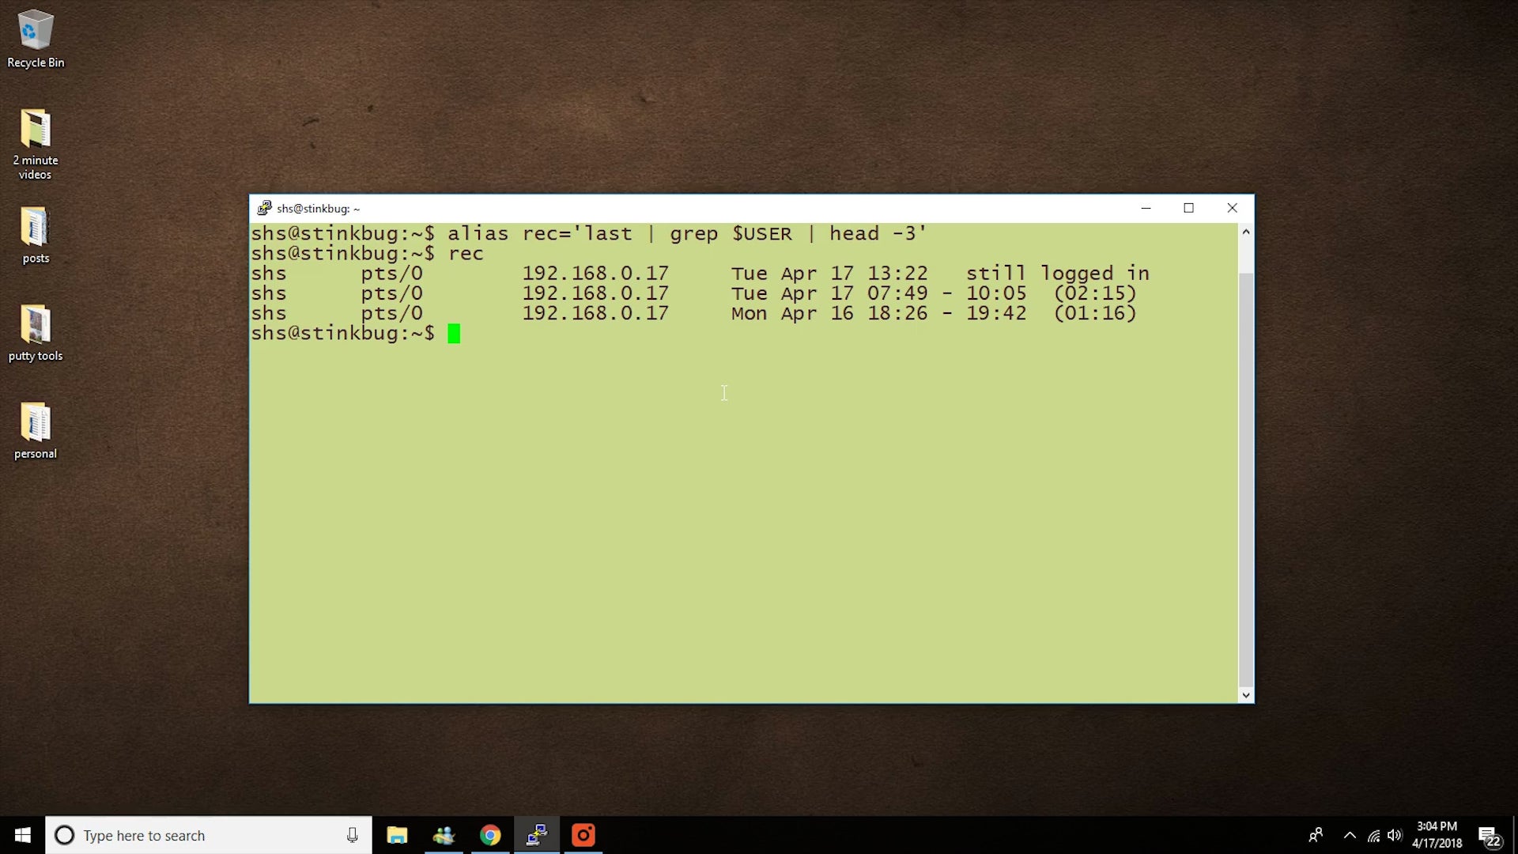
Task: Close the PuTTY window
Action: coord(1232,208)
